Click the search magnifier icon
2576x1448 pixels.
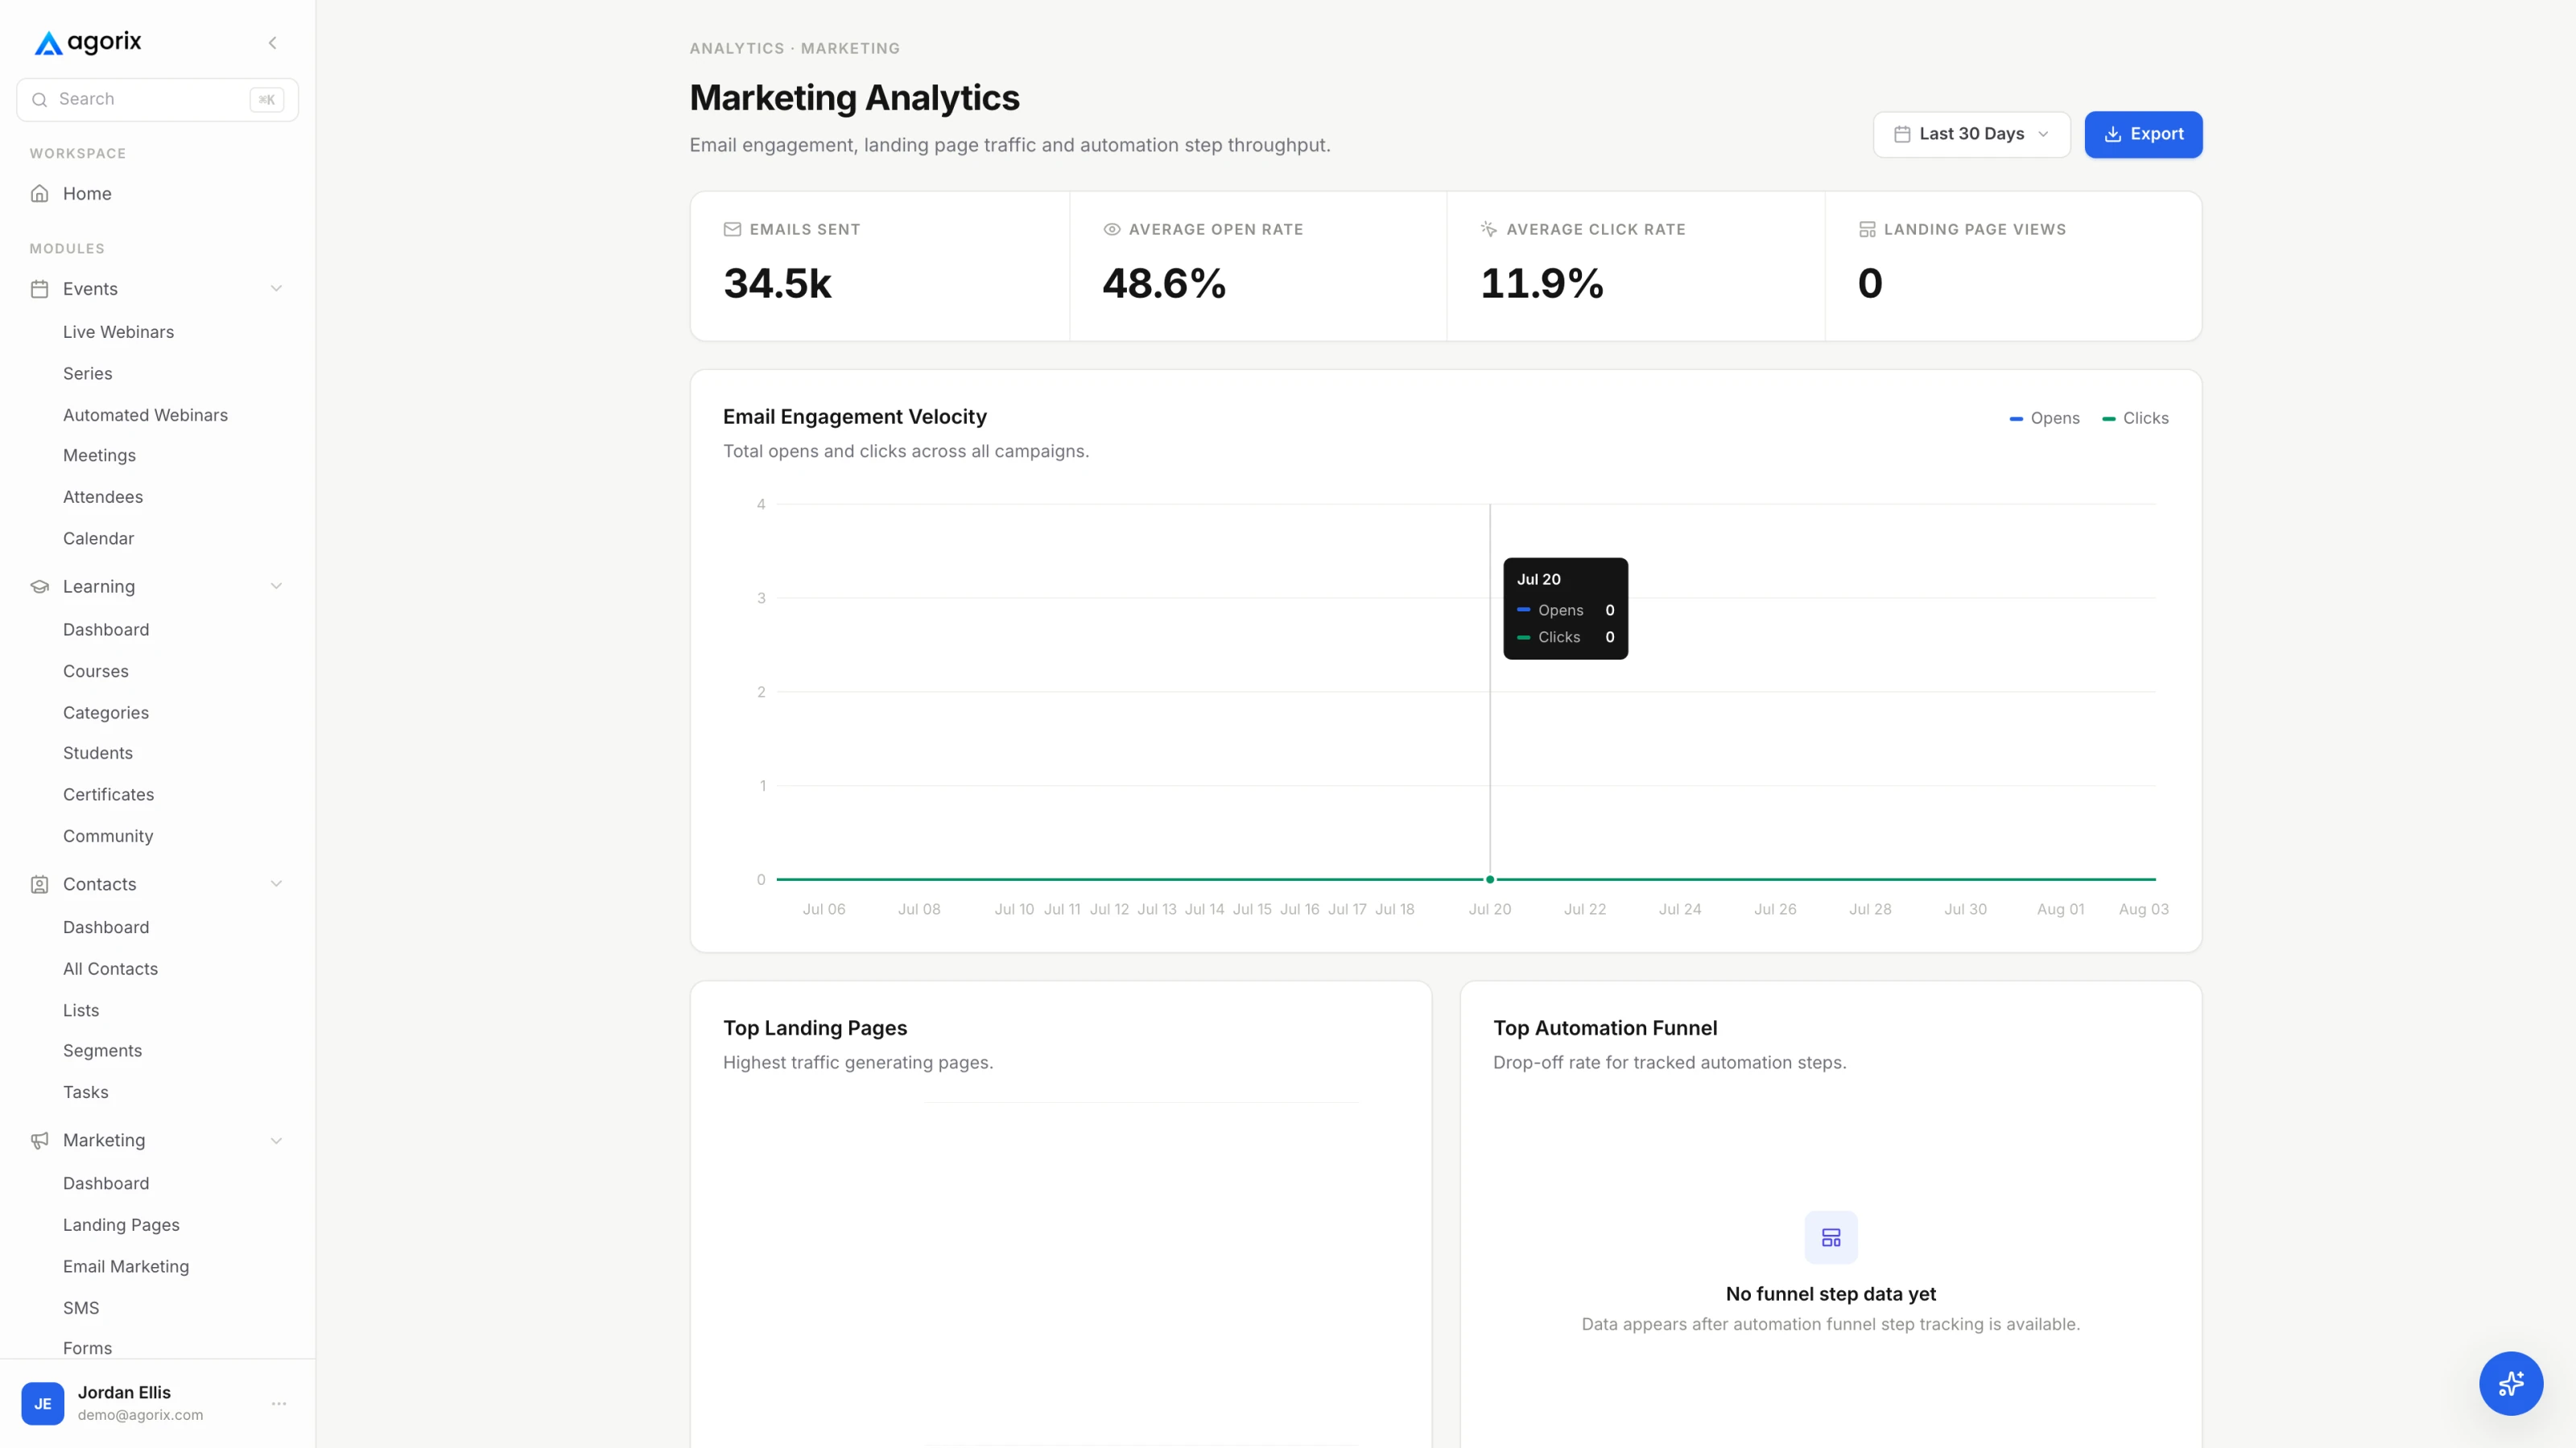40,100
